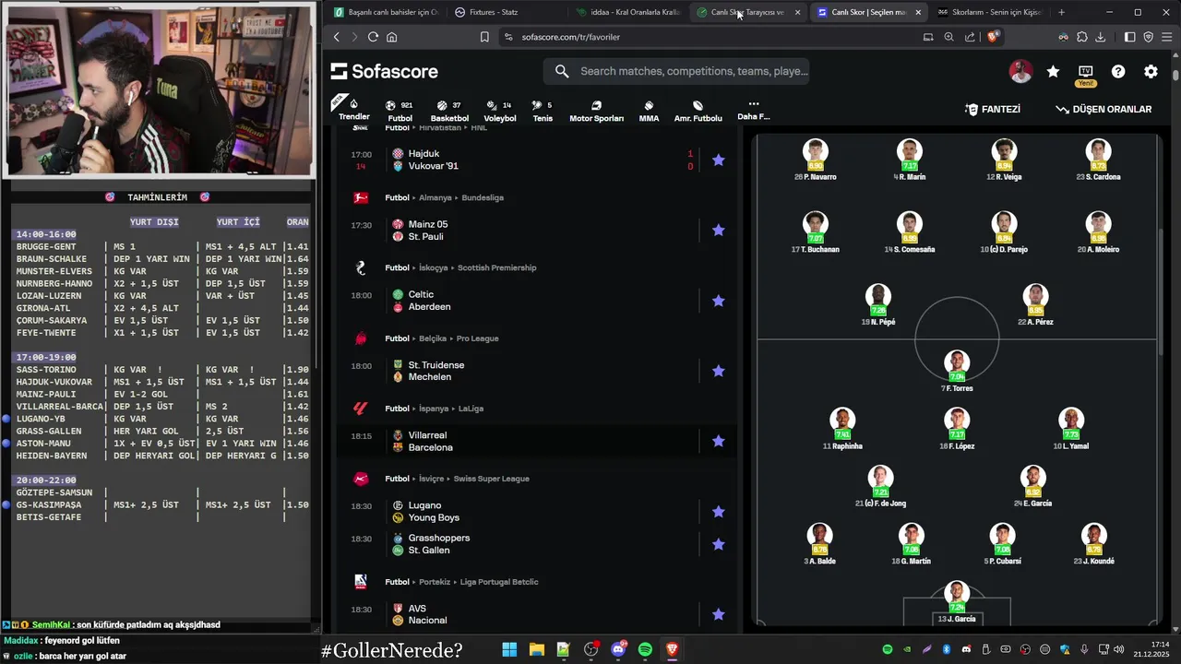Open File Explorer from taskbar
Image resolution: width=1181 pixels, height=664 pixels.
tap(537, 650)
